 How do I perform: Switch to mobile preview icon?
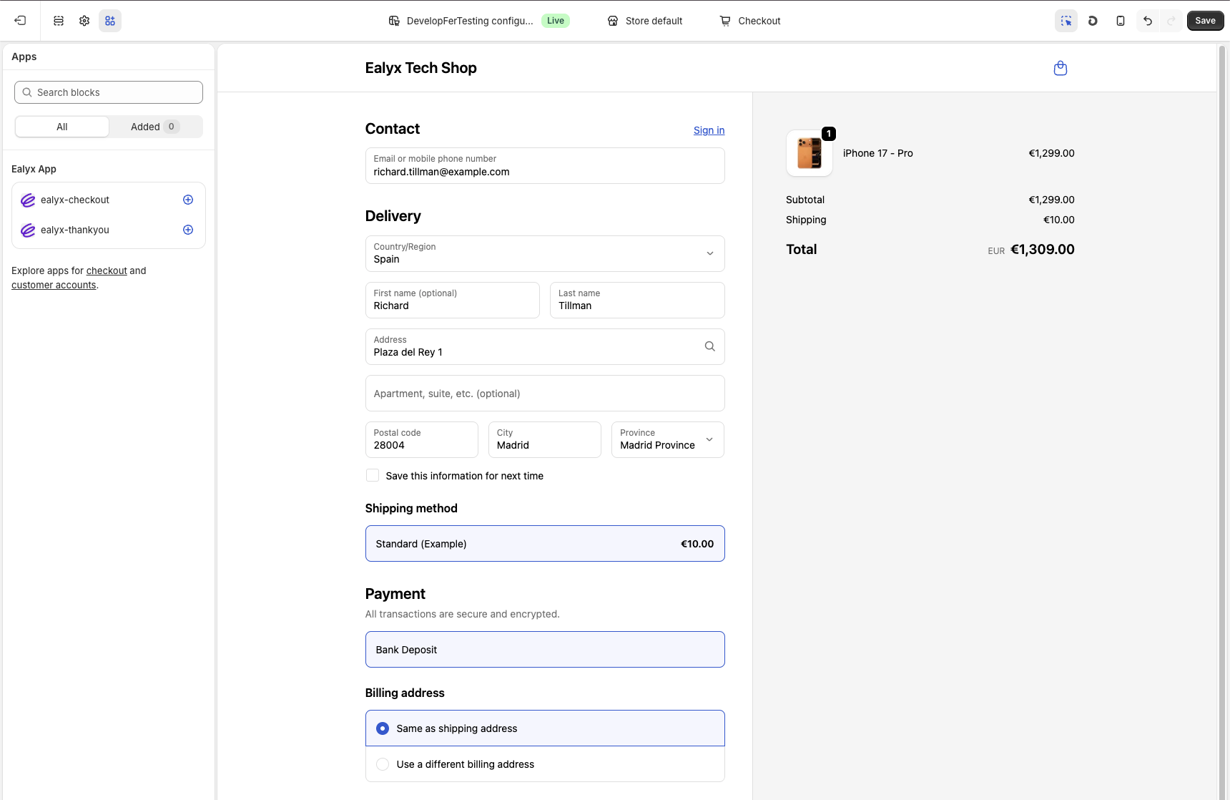pyautogui.click(x=1120, y=21)
